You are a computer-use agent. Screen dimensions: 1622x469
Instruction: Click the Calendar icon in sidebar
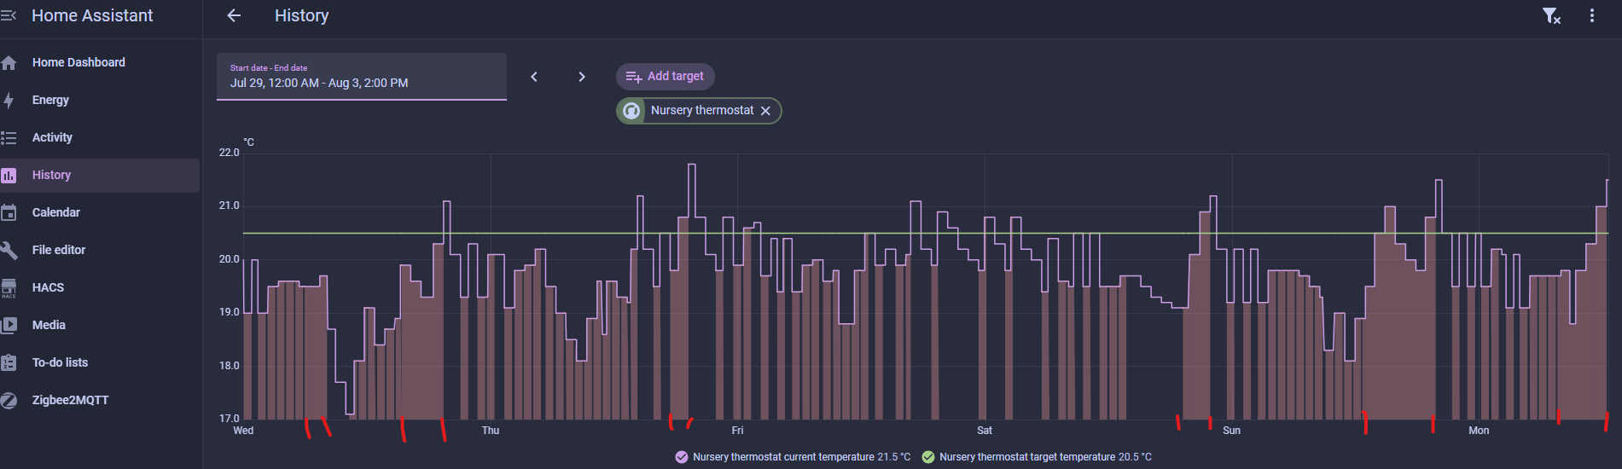[x=9, y=212]
